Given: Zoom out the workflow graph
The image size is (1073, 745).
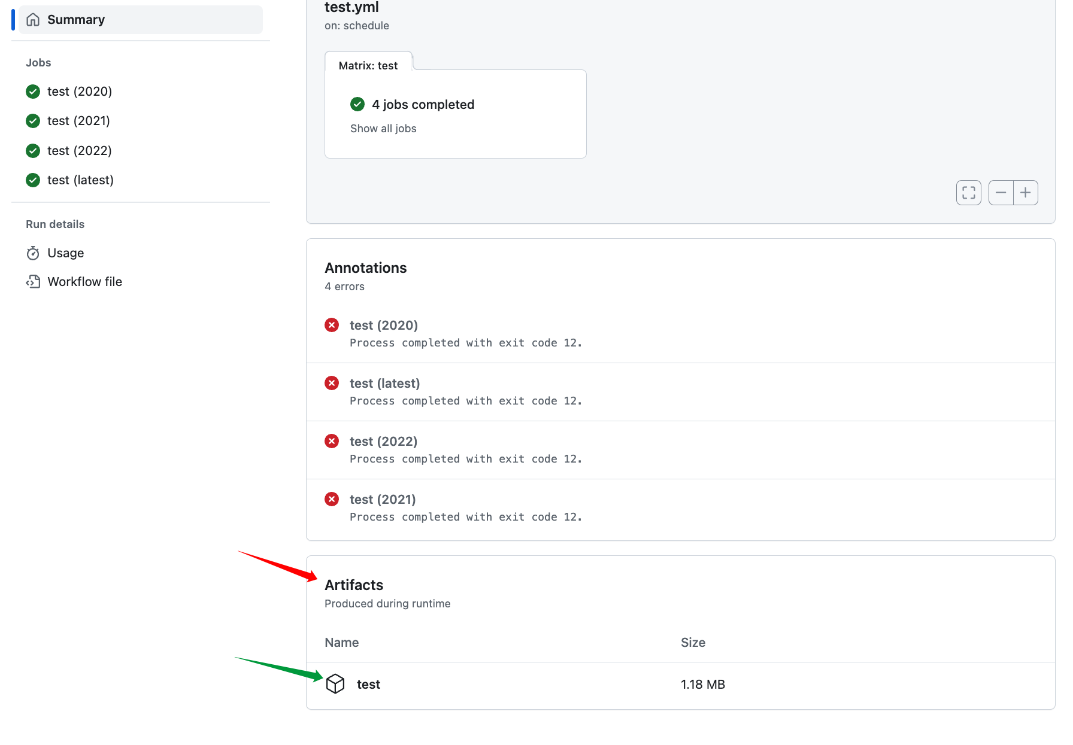Looking at the screenshot, I should pyautogui.click(x=1001, y=193).
